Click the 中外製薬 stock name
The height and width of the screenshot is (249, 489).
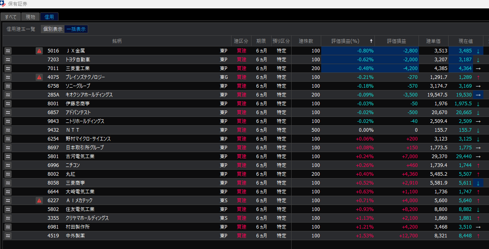point(75,236)
